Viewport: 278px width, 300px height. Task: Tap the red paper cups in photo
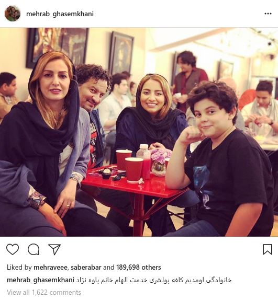(x=128, y=166)
